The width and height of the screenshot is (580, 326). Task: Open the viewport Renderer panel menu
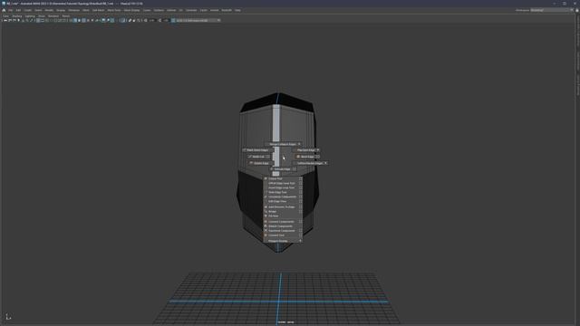(53, 16)
